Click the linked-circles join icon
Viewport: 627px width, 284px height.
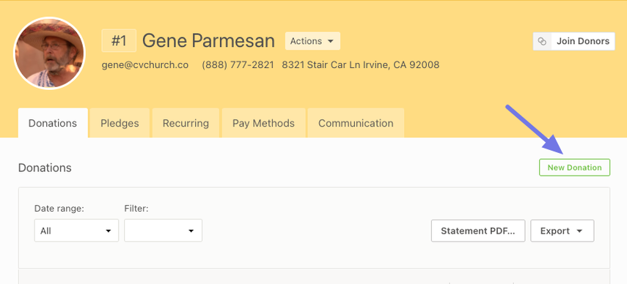[x=542, y=41]
